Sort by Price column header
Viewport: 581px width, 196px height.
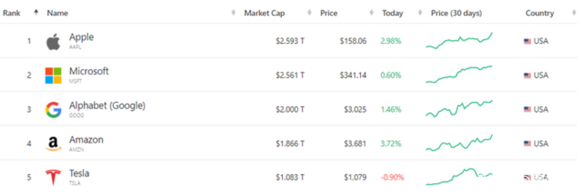pyautogui.click(x=329, y=13)
